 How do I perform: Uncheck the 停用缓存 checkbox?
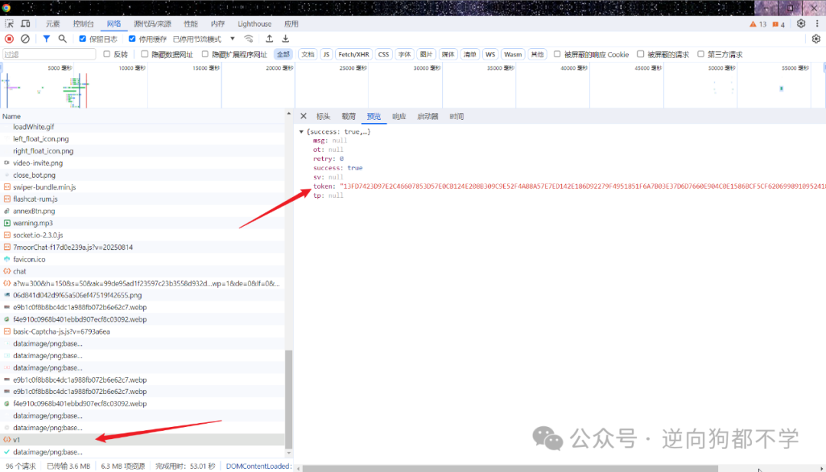[132, 39]
